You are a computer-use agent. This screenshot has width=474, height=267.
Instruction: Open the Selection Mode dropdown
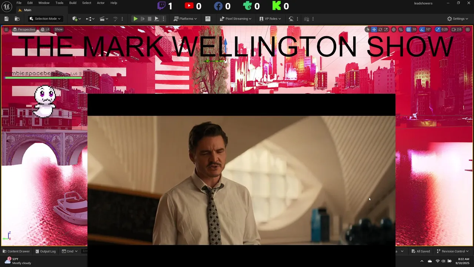pos(45,19)
